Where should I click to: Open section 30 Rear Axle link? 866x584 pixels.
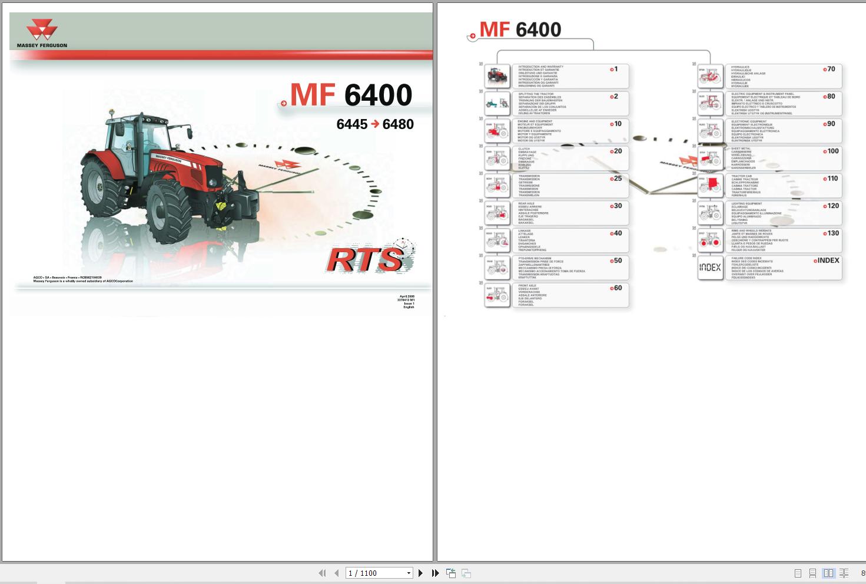(x=570, y=213)
